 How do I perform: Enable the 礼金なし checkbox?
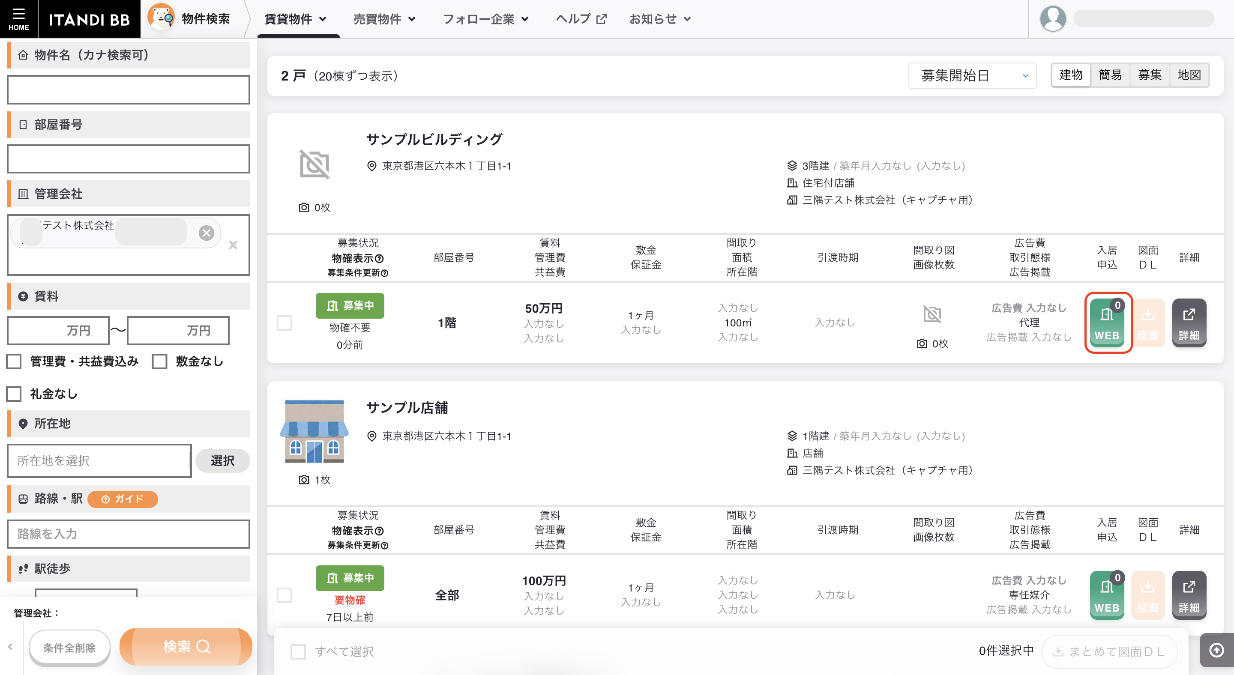click(14, 394)
